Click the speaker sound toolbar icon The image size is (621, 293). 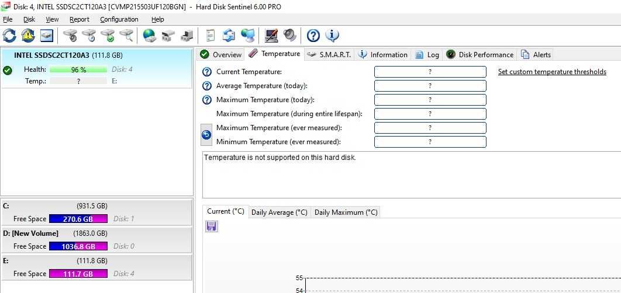(x=290, y=36)
